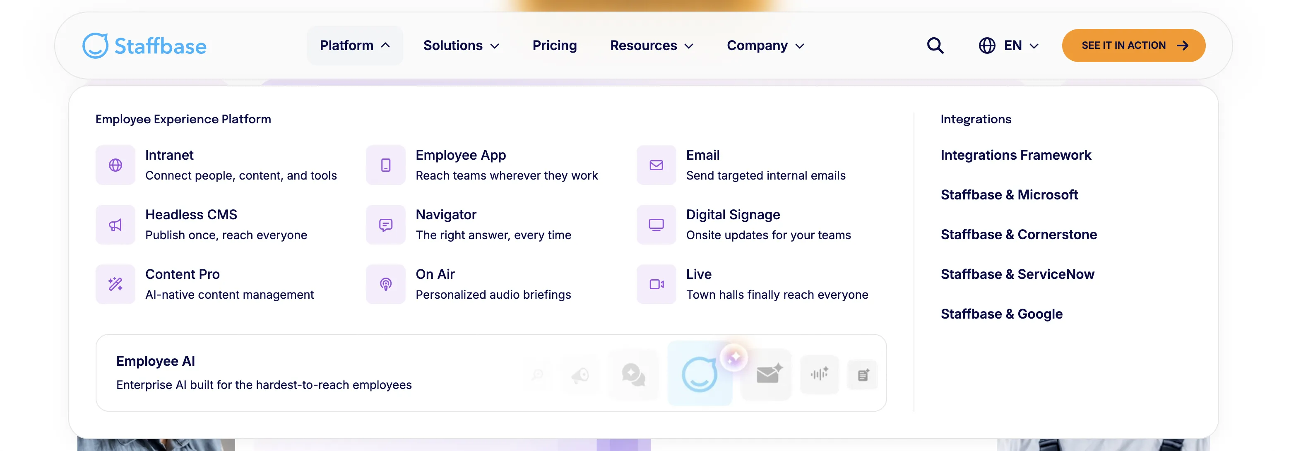Screen dimensions: 1289x451
Task: Click the Employee App phone icon
Action: (x=386, y=165)
